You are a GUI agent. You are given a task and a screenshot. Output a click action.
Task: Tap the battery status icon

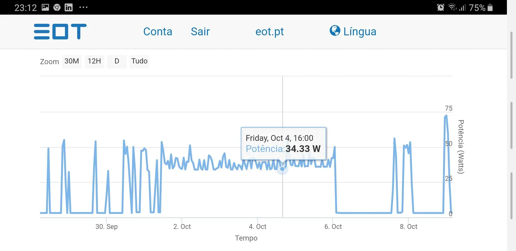[490, 7]
